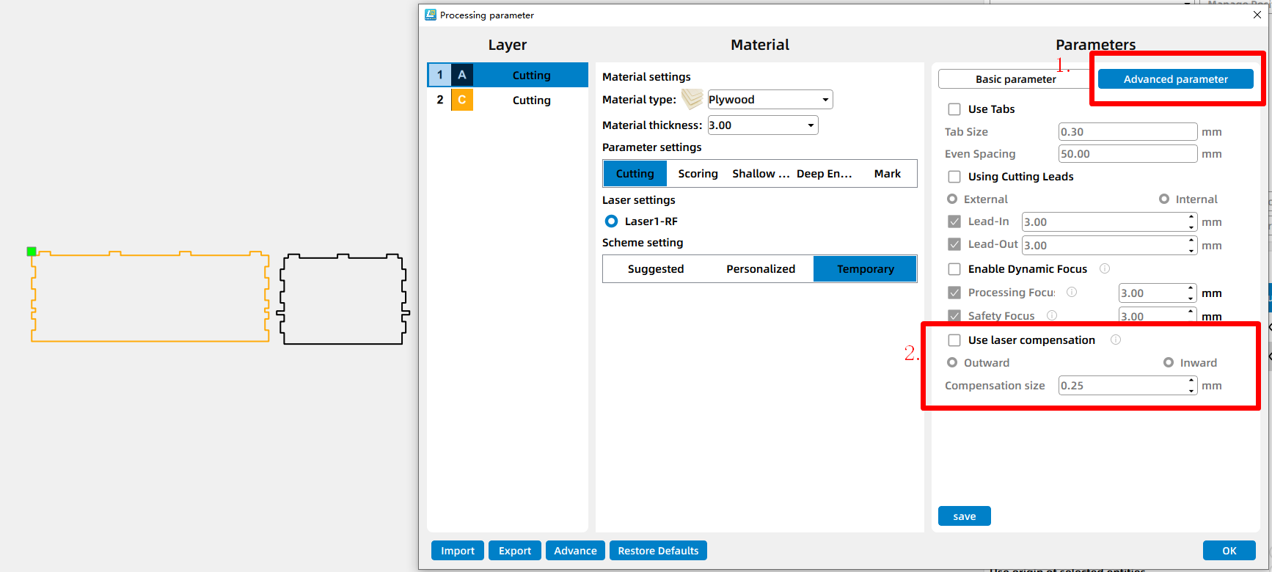1272x572 pixels.
Task: Click the Processing parameter window icon
Action: point(431,15)
